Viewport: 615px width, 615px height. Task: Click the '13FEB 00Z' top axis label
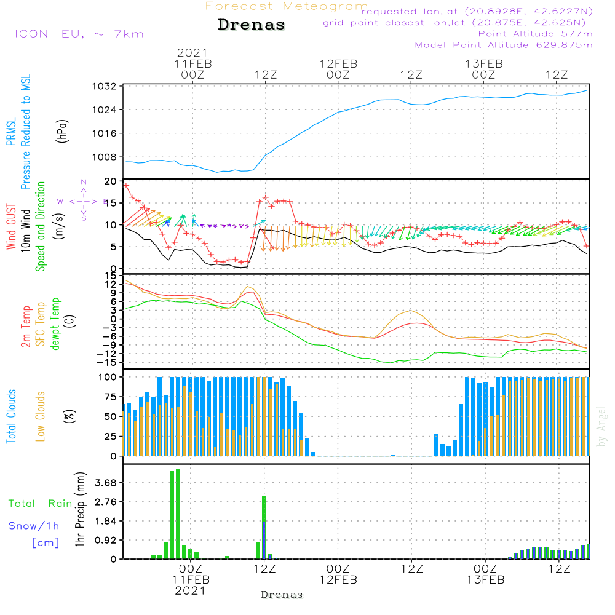point(484,69)
